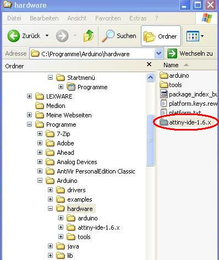The image size is (219, 260).
Task: Open the Bearbeiten menu
Action: pos(44,18)
